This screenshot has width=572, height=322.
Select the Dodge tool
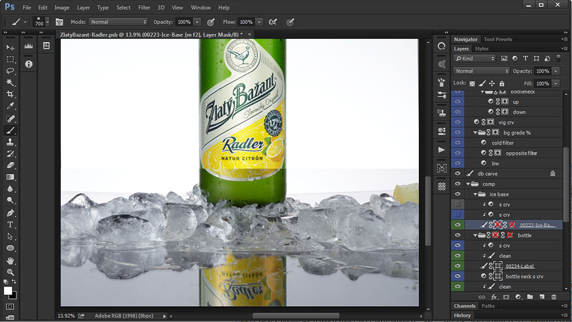click(x=10, y=200)
